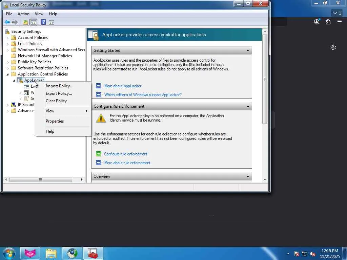Open the Help menu in menu bar

pyautogui.click(x=53, y=14)
